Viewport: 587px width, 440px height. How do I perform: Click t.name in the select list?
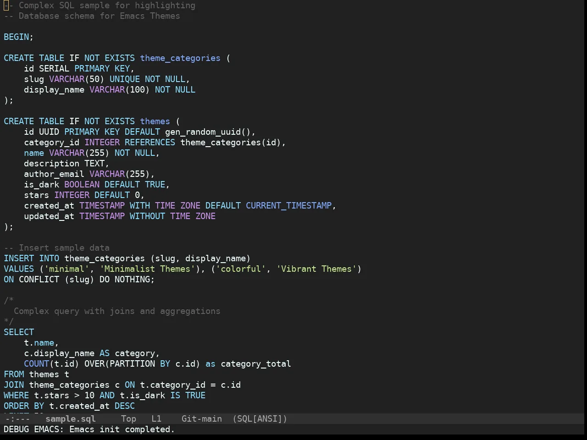click(x=39, y=343)
